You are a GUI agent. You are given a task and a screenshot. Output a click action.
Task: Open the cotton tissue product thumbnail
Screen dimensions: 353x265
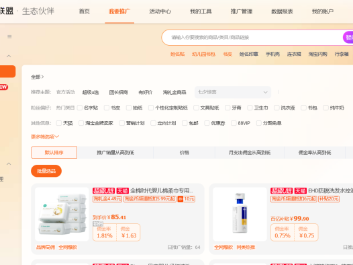pos(62,215)
